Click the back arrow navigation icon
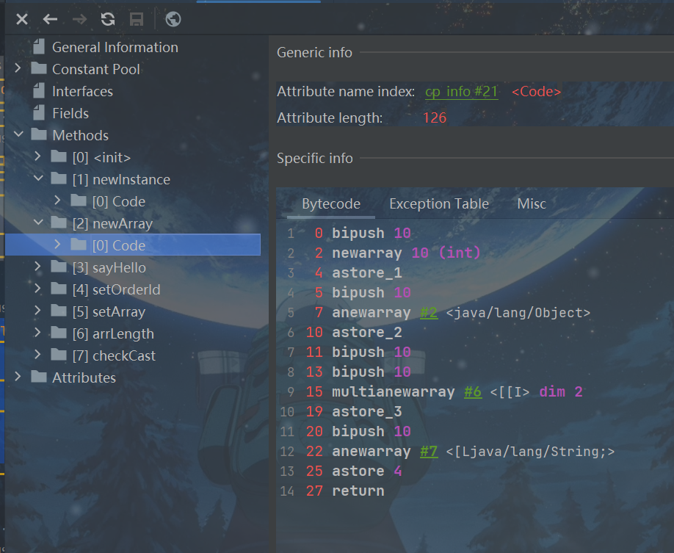674x553 pixels. 50,19
